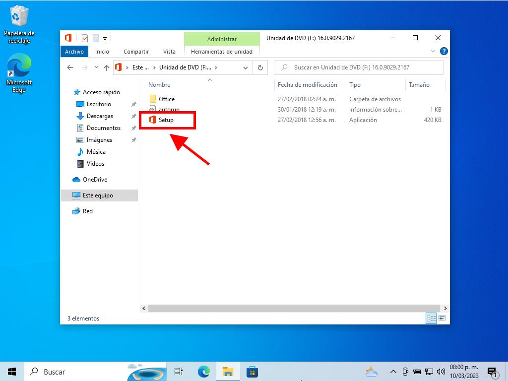Select Este equipo in navigation pane
This screenshot has width=508, height=381.
(98, 195)
